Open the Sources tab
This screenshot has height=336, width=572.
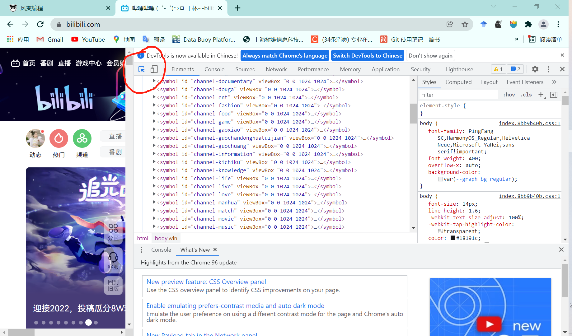click(245, 69)
